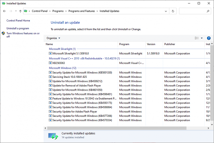
Task: Refresh the Installed Updates list
Action: [173, 11]
